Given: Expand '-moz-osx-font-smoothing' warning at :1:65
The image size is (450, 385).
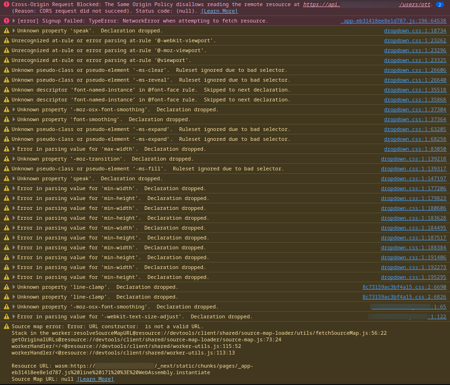Looking at the screenshot, I should (x=14, y=307).
